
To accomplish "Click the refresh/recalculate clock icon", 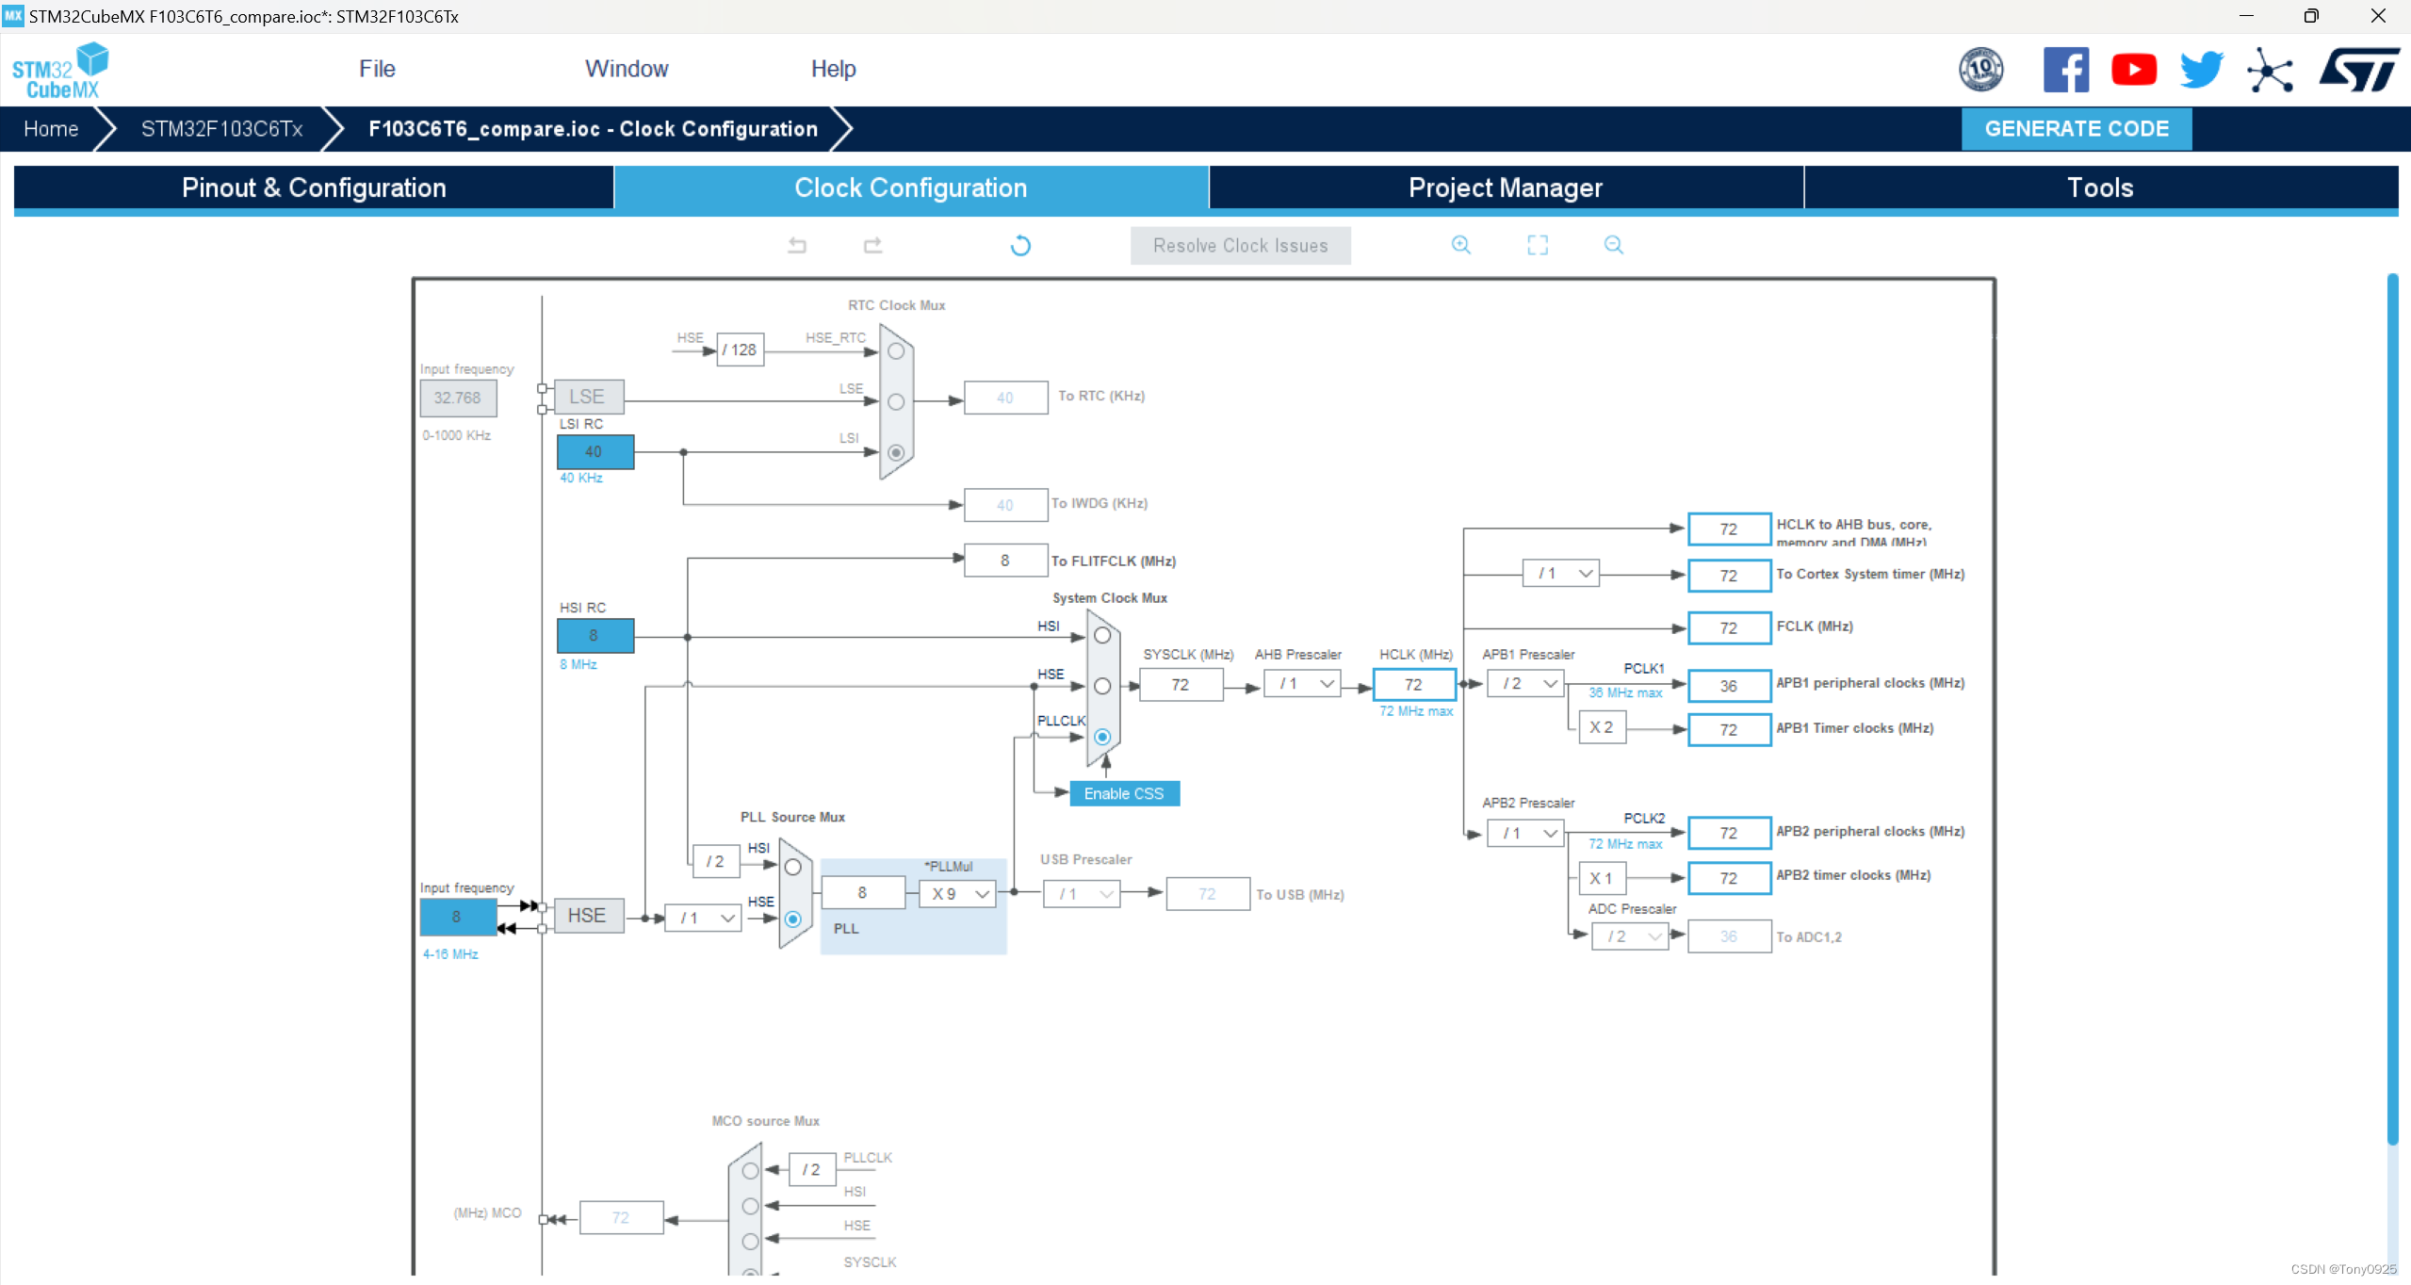I will tap(1020, 246).
